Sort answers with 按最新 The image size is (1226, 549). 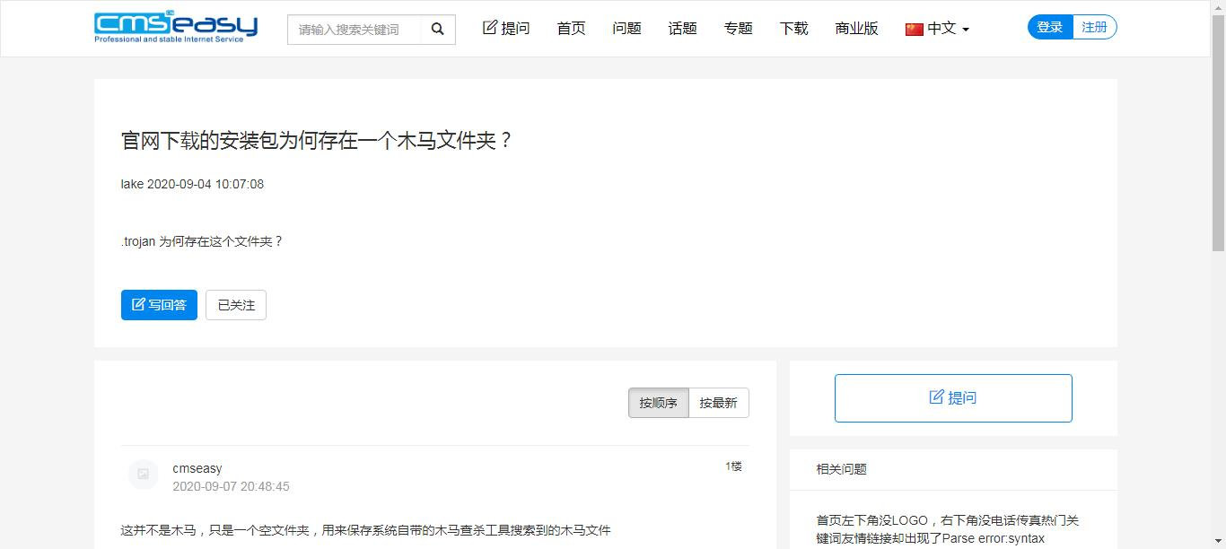pyautogui.click(x=719, y=403)
